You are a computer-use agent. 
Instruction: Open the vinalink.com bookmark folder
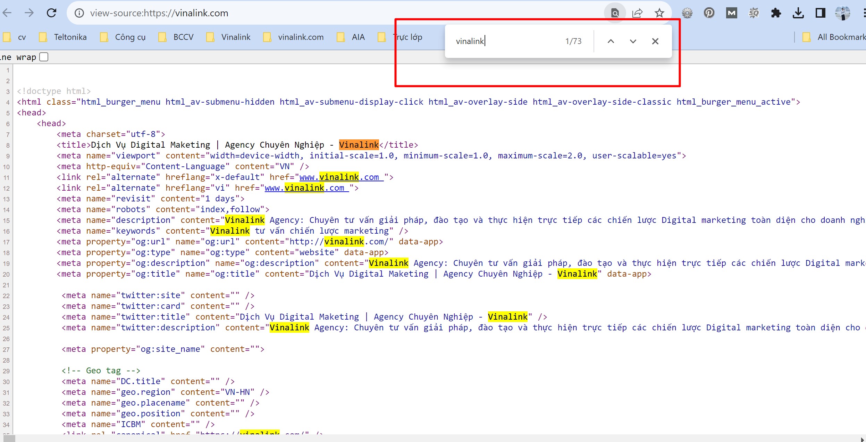pos(294,37)
